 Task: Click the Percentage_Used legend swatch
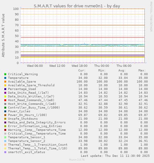5,89
